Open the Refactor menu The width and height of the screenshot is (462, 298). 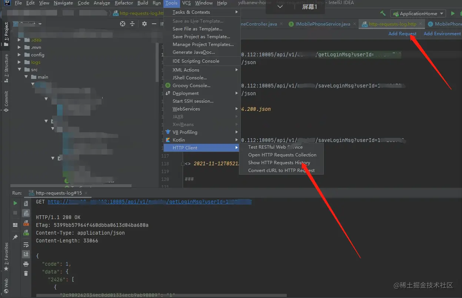[124, 3]
